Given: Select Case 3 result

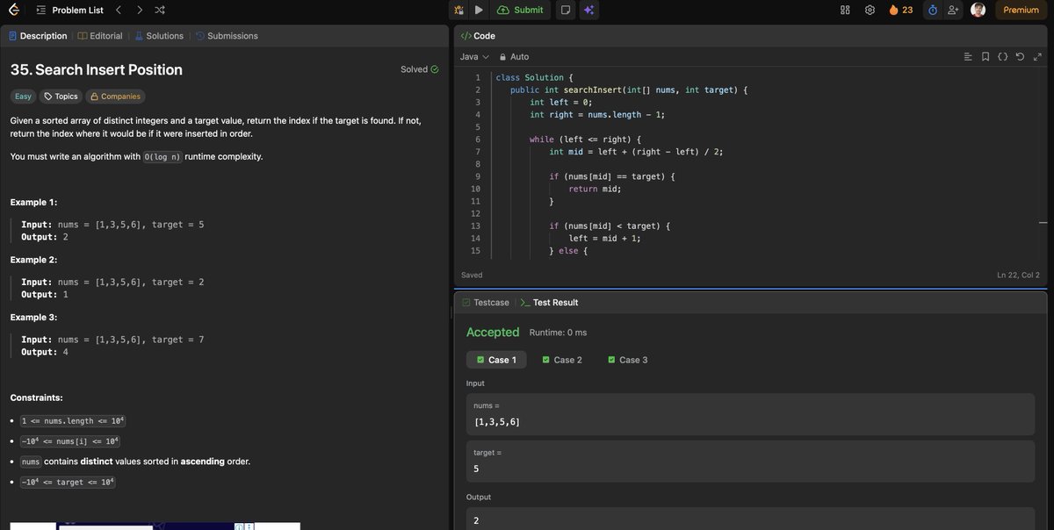Looking at the screenshot, I should pos(628,360).
